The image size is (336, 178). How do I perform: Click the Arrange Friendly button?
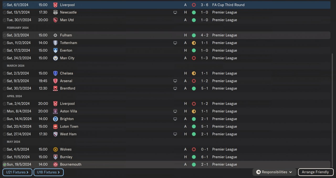pyautogui.click(x=316, y=172)
